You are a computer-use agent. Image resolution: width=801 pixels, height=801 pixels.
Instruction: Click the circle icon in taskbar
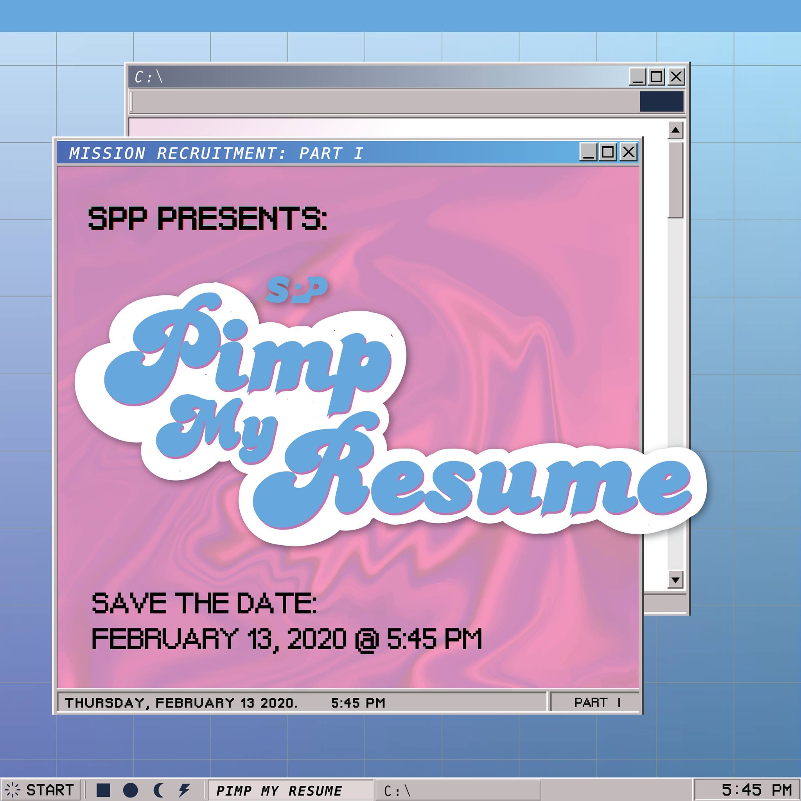pos(130,790)
